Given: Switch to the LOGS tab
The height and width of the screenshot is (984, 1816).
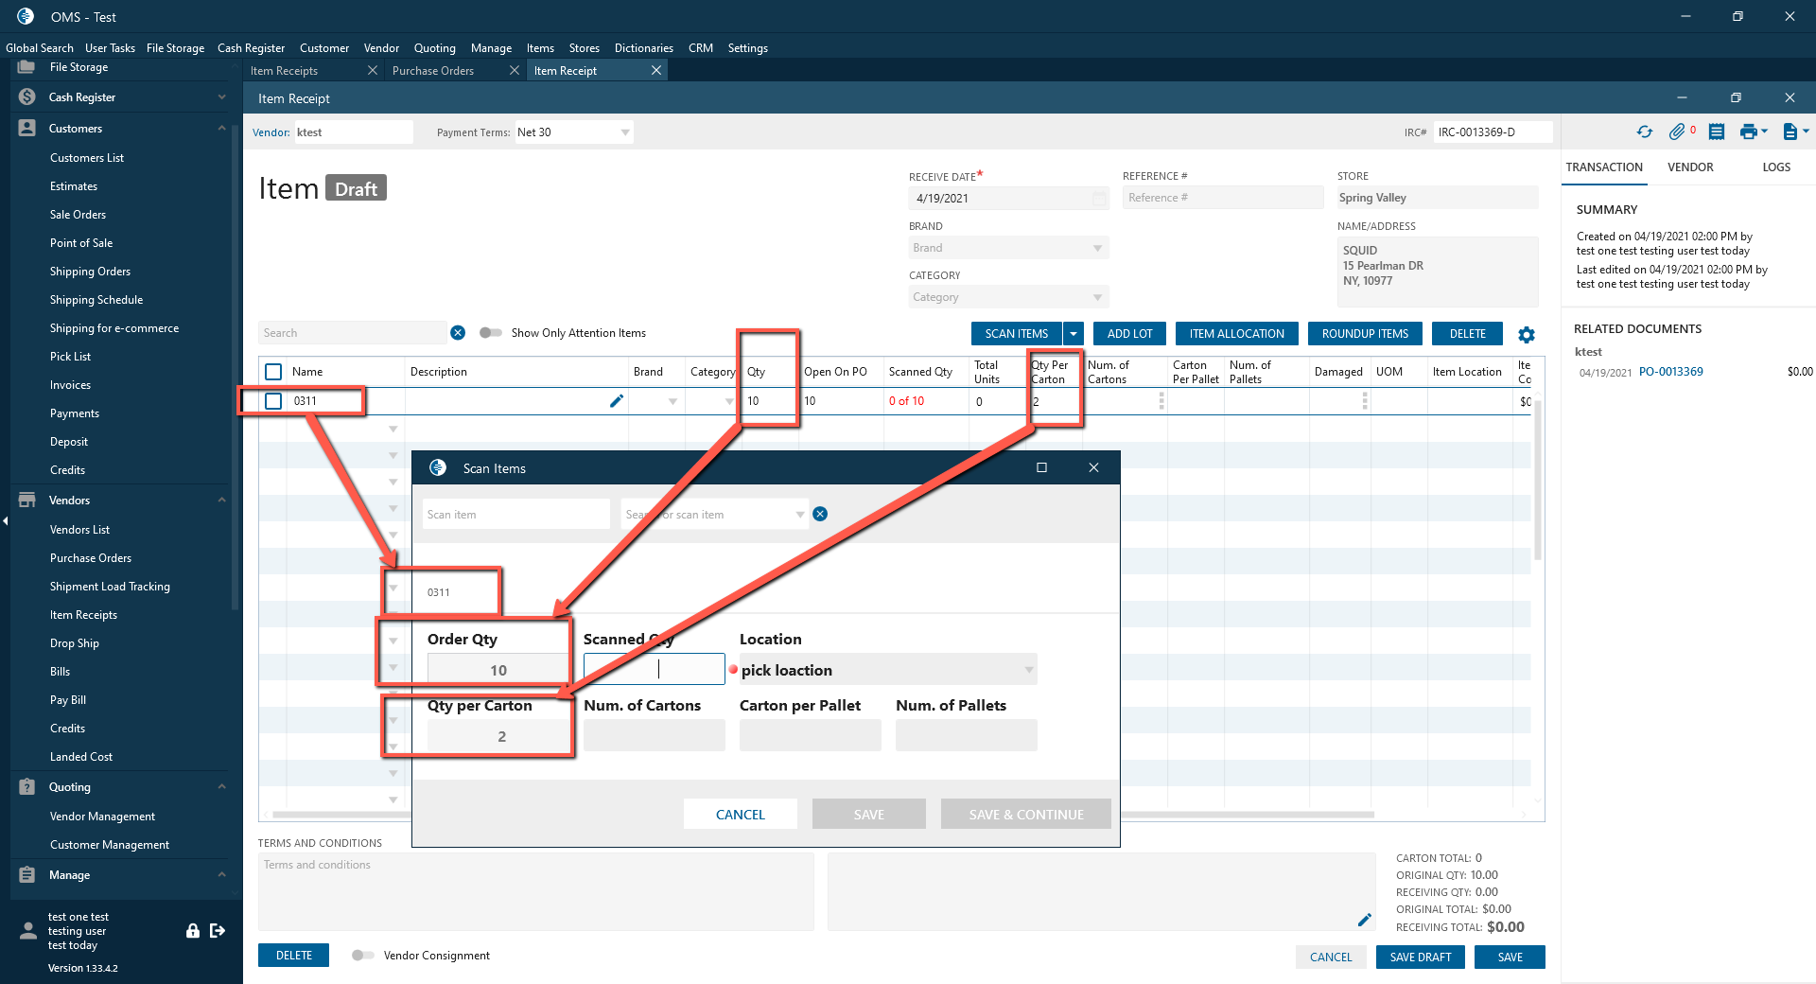Looking at the screenshot, I should (1776, 167).
